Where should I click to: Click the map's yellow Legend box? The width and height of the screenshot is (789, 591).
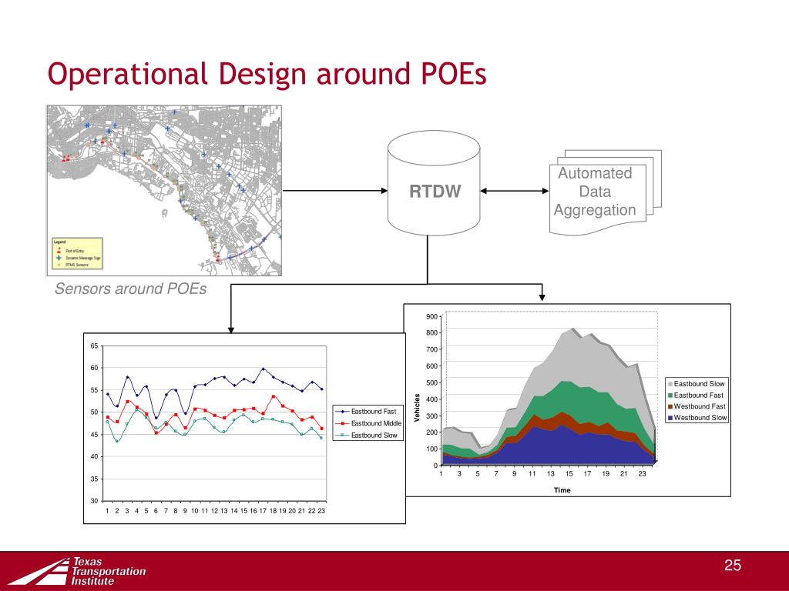click(78, 254)
